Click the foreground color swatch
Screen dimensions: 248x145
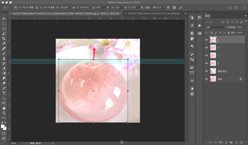[x=3, y=126]
